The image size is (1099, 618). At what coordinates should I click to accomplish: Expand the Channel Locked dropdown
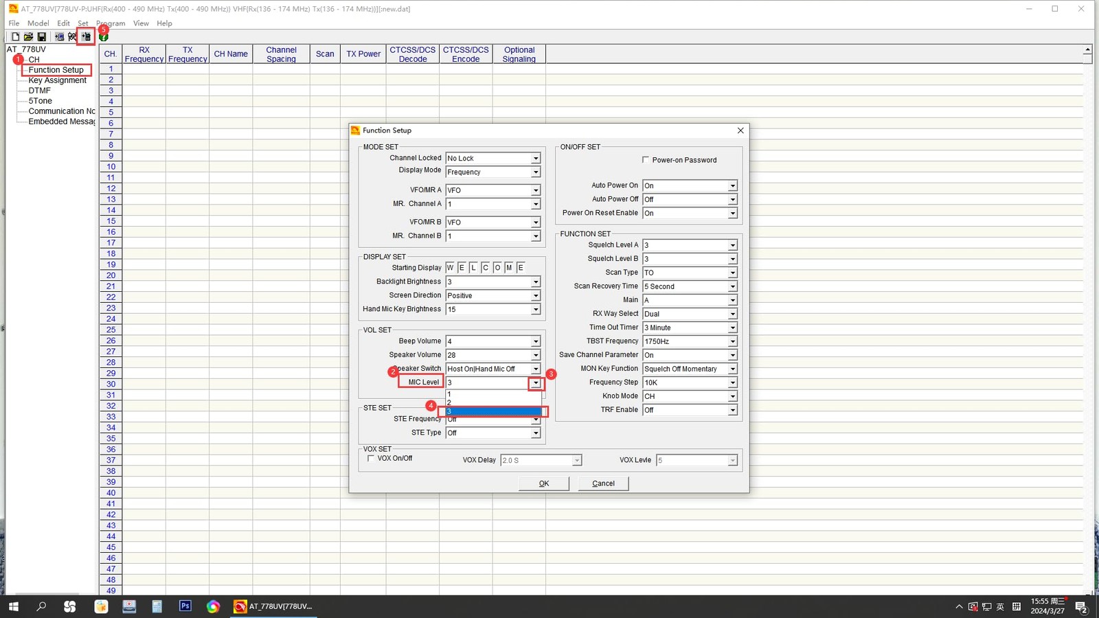535,159
